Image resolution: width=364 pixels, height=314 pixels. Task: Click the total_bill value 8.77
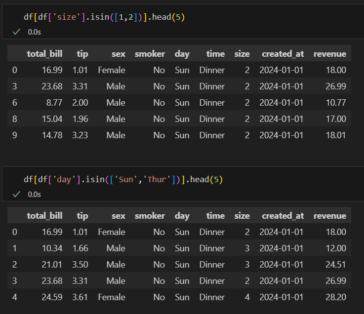pos(54,103)
